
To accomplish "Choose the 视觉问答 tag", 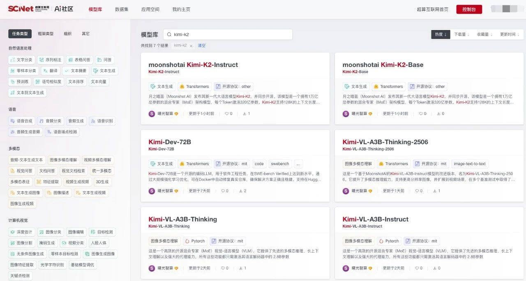I will tap(21, 171).
